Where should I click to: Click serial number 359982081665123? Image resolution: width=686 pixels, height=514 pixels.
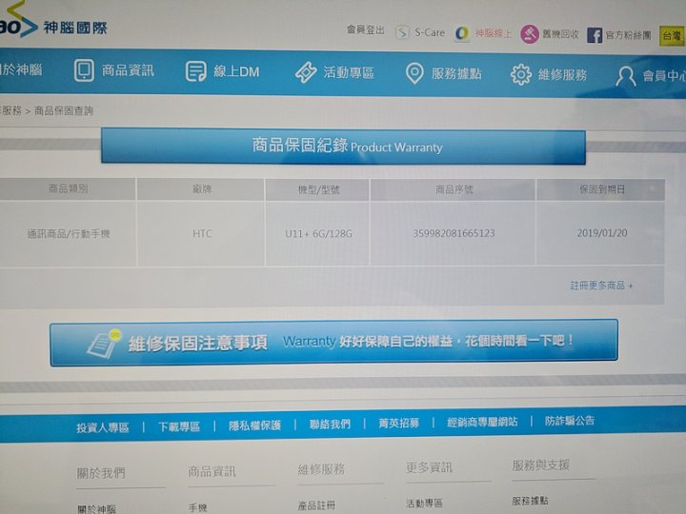point(454,233)
